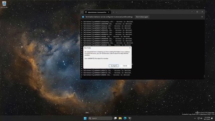Close the New Folder error dialog
The image size is (215, 121).
130,48
